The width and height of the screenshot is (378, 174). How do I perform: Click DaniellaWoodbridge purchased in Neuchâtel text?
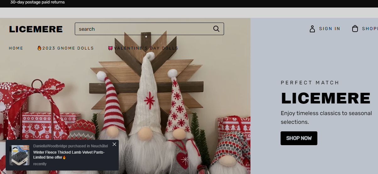(x=70, y=146)
